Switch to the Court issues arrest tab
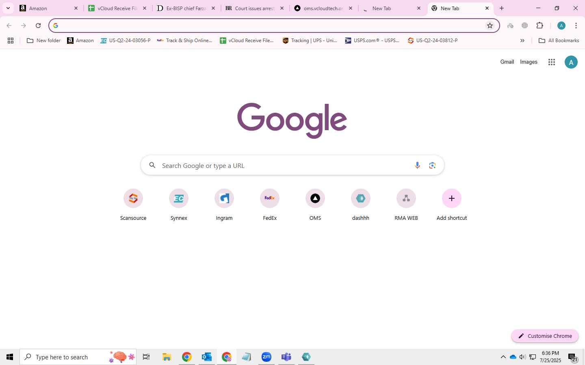The width and height of the screenshot is (585, 365). (x=255, y=8)
